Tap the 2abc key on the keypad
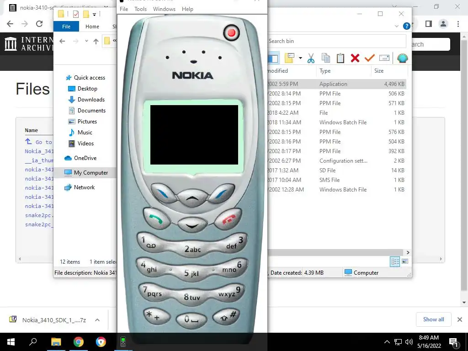 [x=192, y=249]
